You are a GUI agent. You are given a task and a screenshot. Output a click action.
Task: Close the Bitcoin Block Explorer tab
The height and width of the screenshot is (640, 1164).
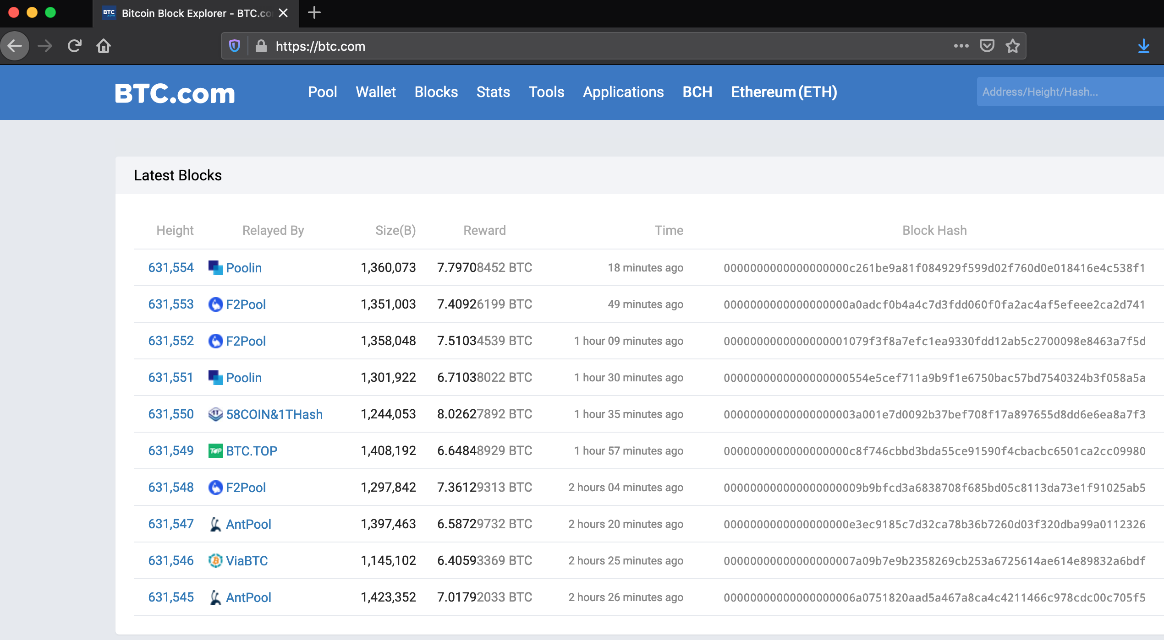pos(284,13)
